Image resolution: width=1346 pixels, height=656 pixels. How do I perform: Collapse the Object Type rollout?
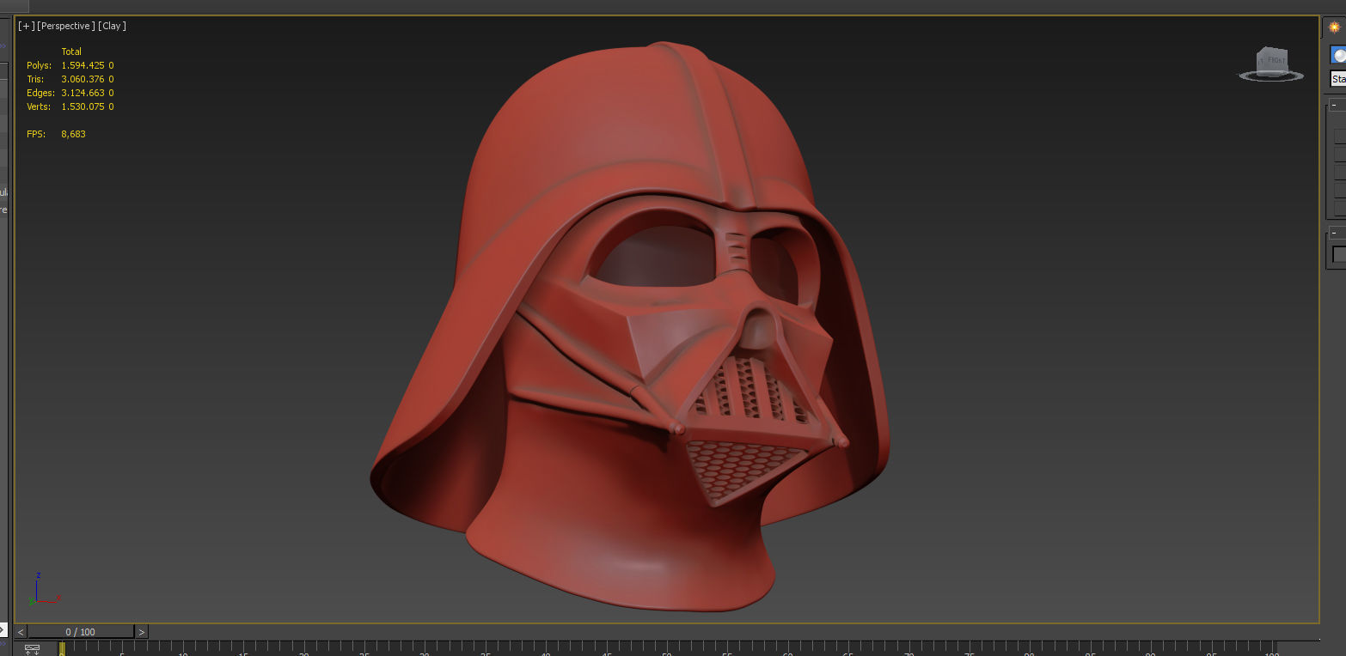[x=1333, y=106]
